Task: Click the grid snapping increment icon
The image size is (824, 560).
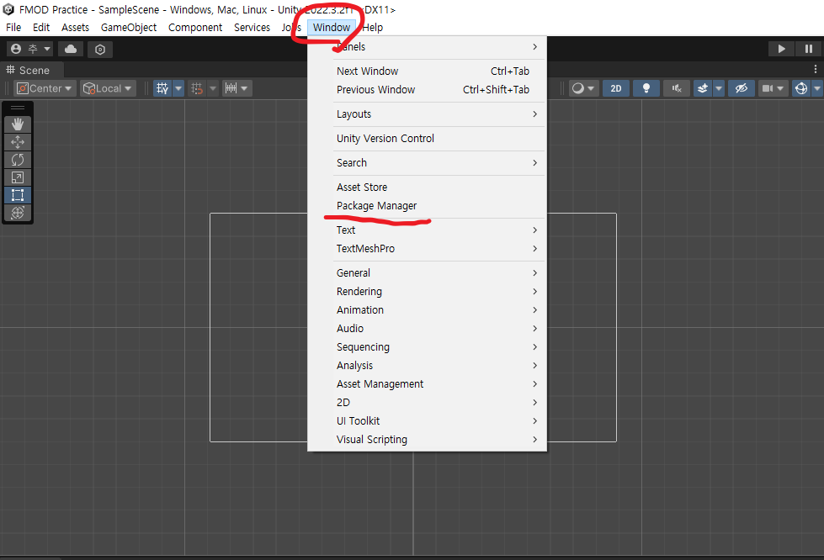Action: [x=197, y=88]
